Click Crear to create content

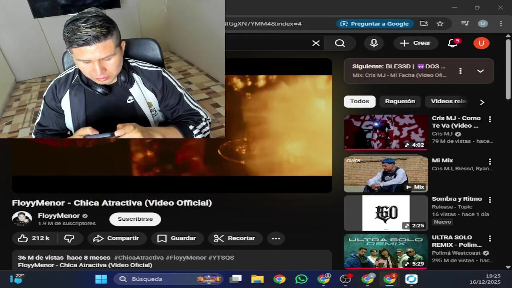[416, 43]
